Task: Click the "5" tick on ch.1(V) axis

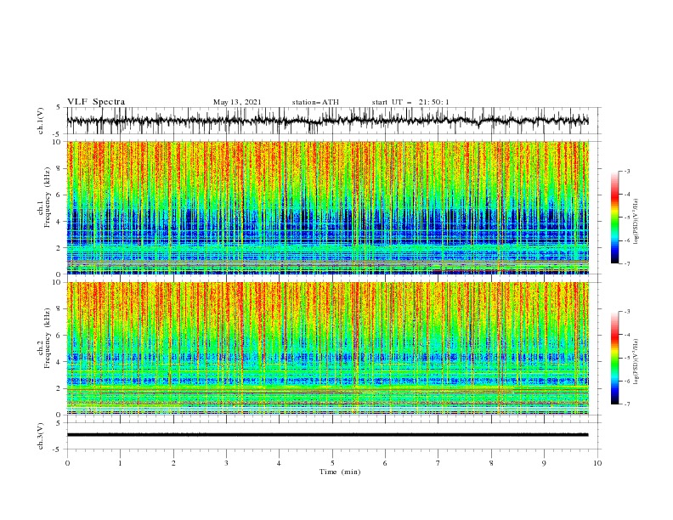Action: pos(59,107)
